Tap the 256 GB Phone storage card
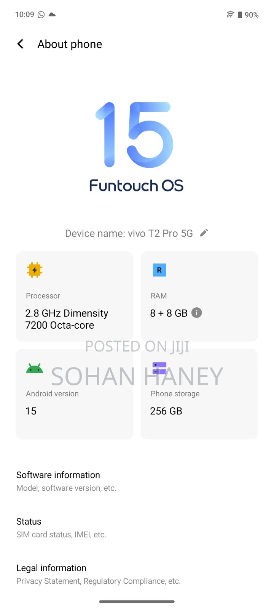 (199, 394)
